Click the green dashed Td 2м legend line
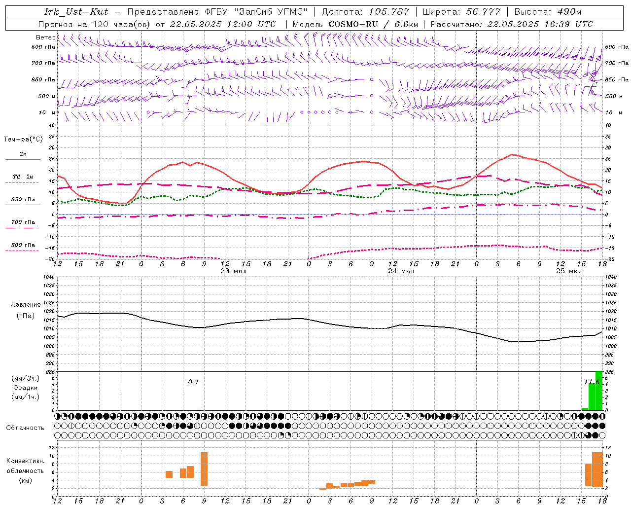This screenshot has width=631, height=505. 23,182
